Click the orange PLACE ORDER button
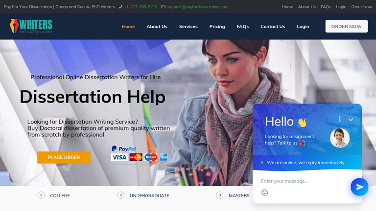 [x=64, y=157]
